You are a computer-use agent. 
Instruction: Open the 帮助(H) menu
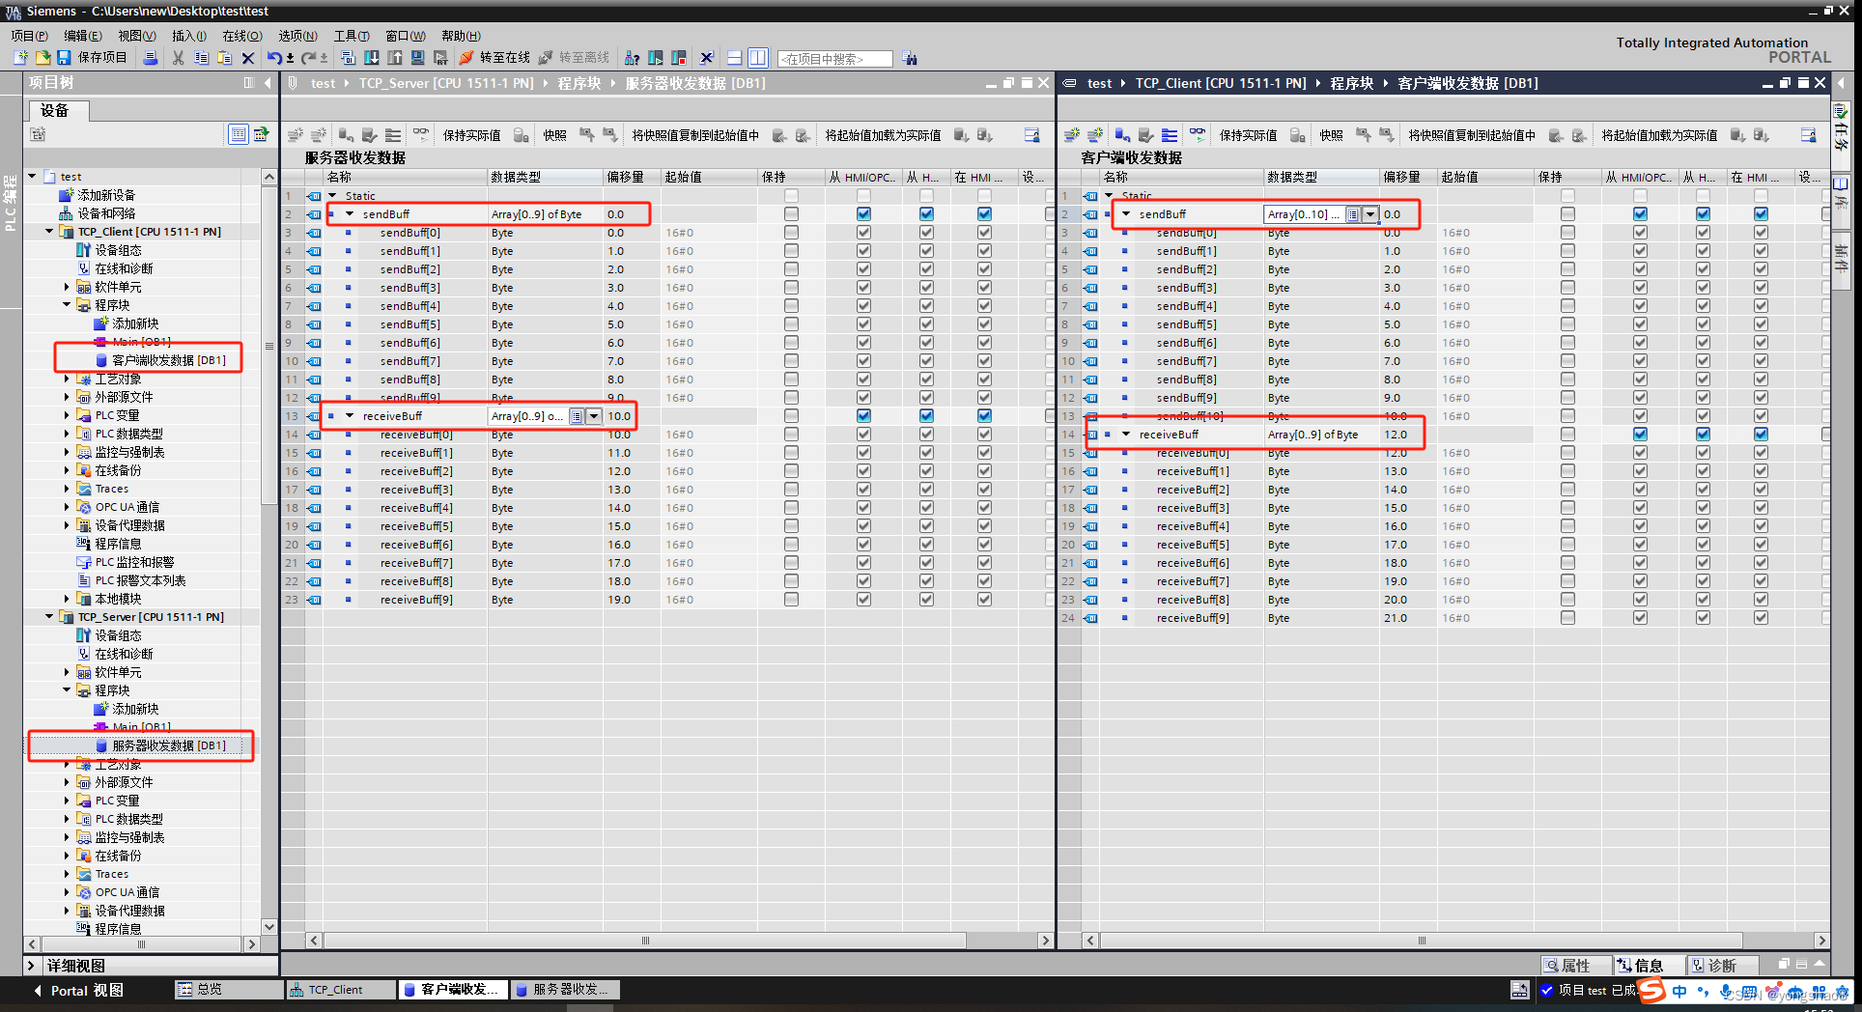click(x=462, y=36)
